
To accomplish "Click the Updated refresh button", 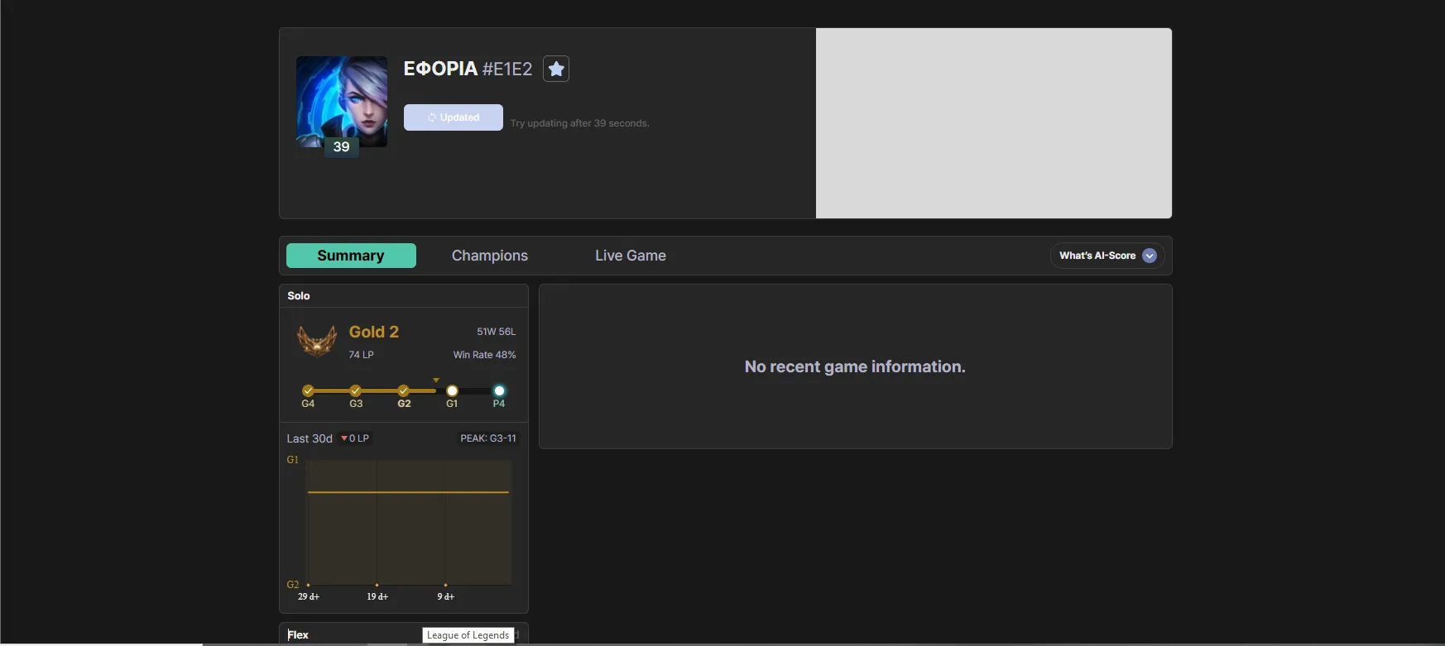I will coord(454,117).
